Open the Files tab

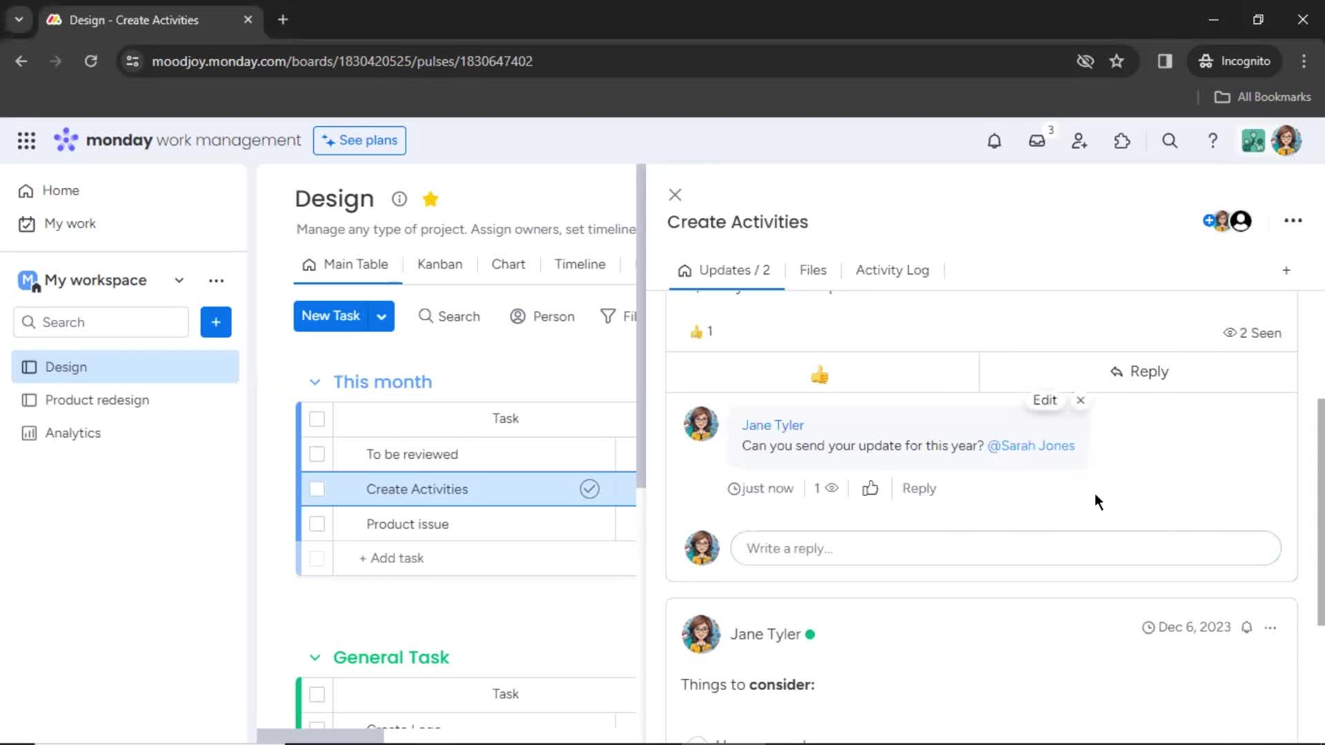(x=813, y=270)
